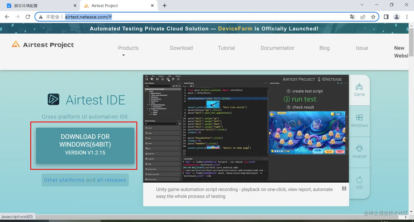
Task: Open the Other platforms link
Action: pyautogui.click(x=64, y=180)
